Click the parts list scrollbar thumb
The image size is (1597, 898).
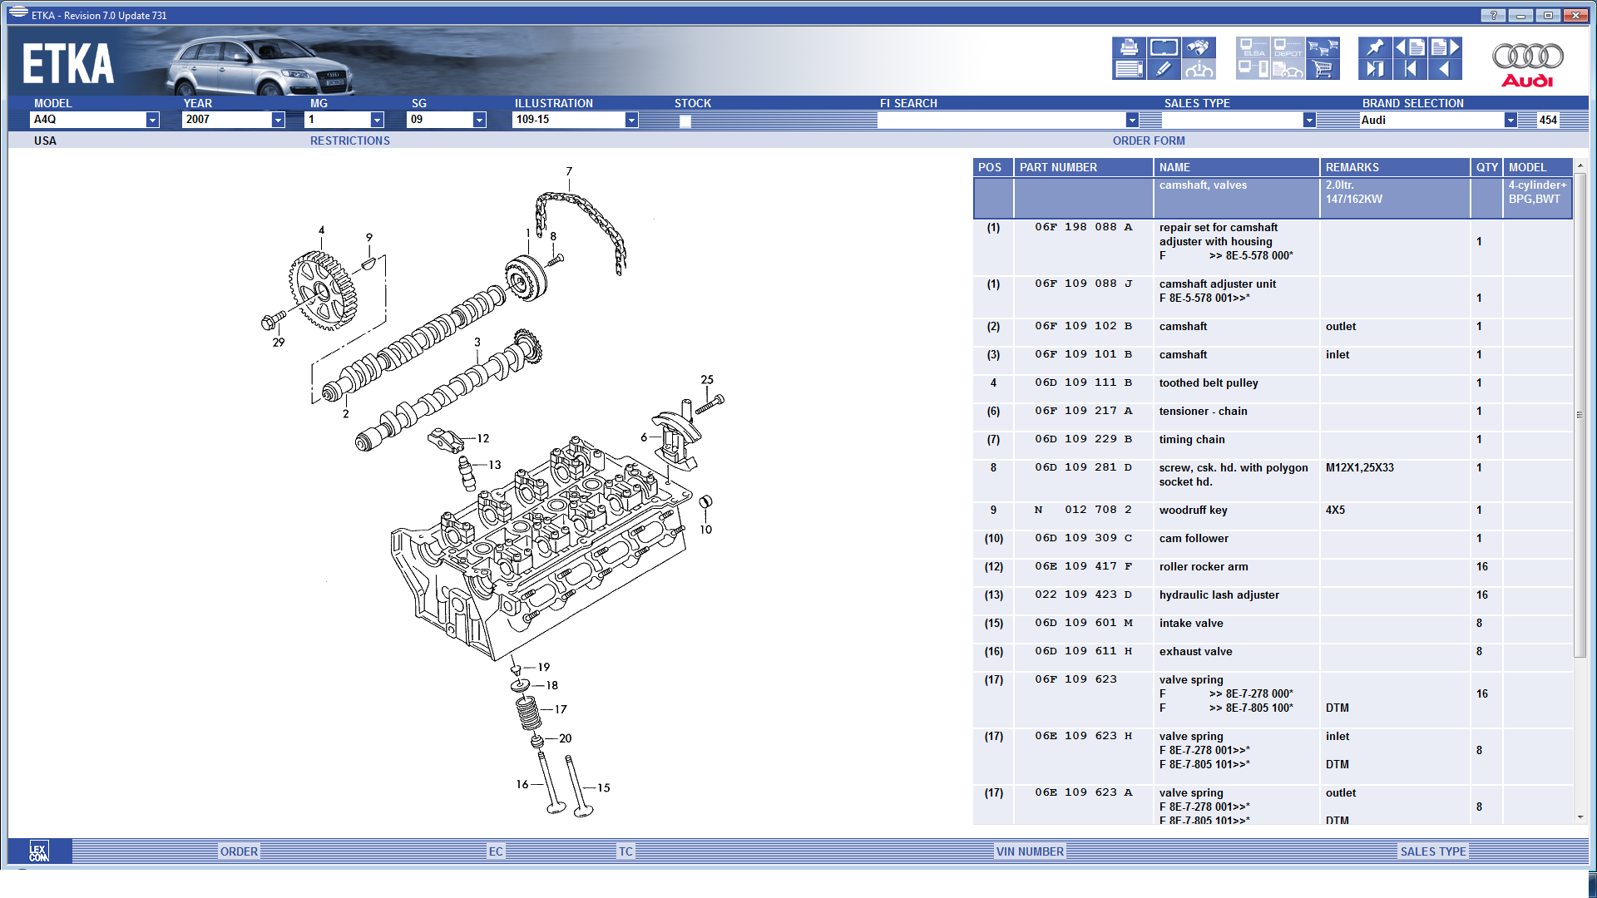click(1580, 414)
